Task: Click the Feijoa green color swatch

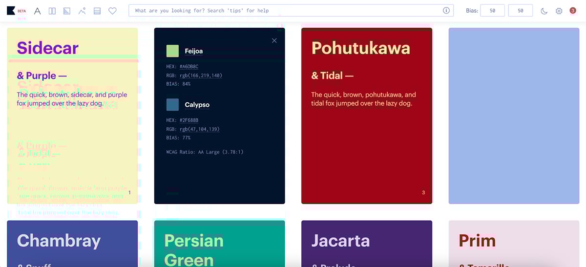Action: point(172,51)
